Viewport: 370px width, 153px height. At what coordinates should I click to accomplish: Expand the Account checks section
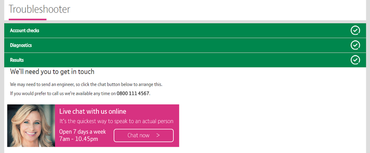tap(185, 30)
